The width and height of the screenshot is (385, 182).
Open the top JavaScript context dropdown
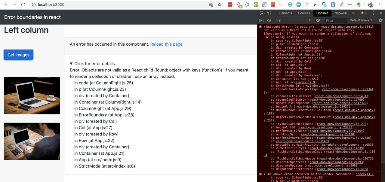pos(293,20)
